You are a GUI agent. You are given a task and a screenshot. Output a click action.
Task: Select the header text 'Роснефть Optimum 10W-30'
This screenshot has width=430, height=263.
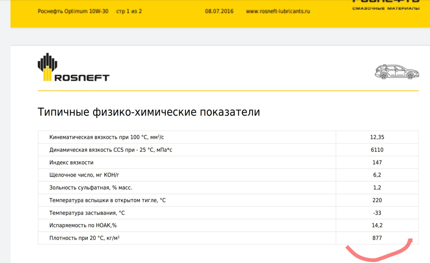[73, 11]
